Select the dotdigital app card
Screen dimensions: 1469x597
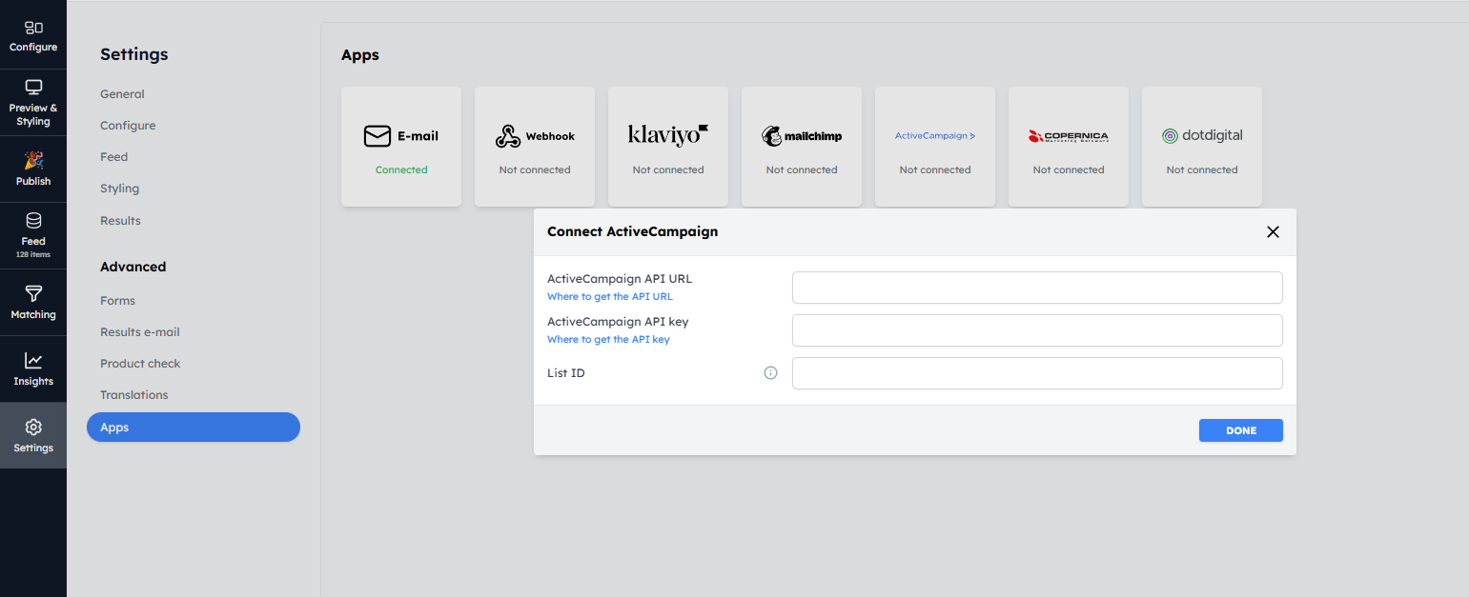pyautogui.click(x=1202, y=147)
